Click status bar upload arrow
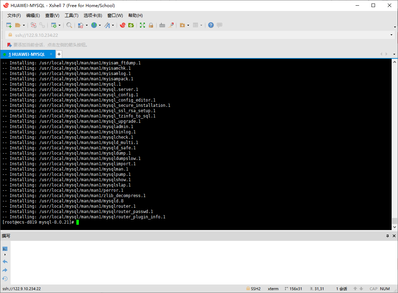 (355, 289)
